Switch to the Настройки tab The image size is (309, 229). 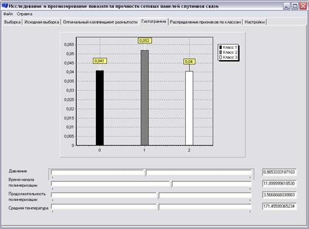(255, 22)
